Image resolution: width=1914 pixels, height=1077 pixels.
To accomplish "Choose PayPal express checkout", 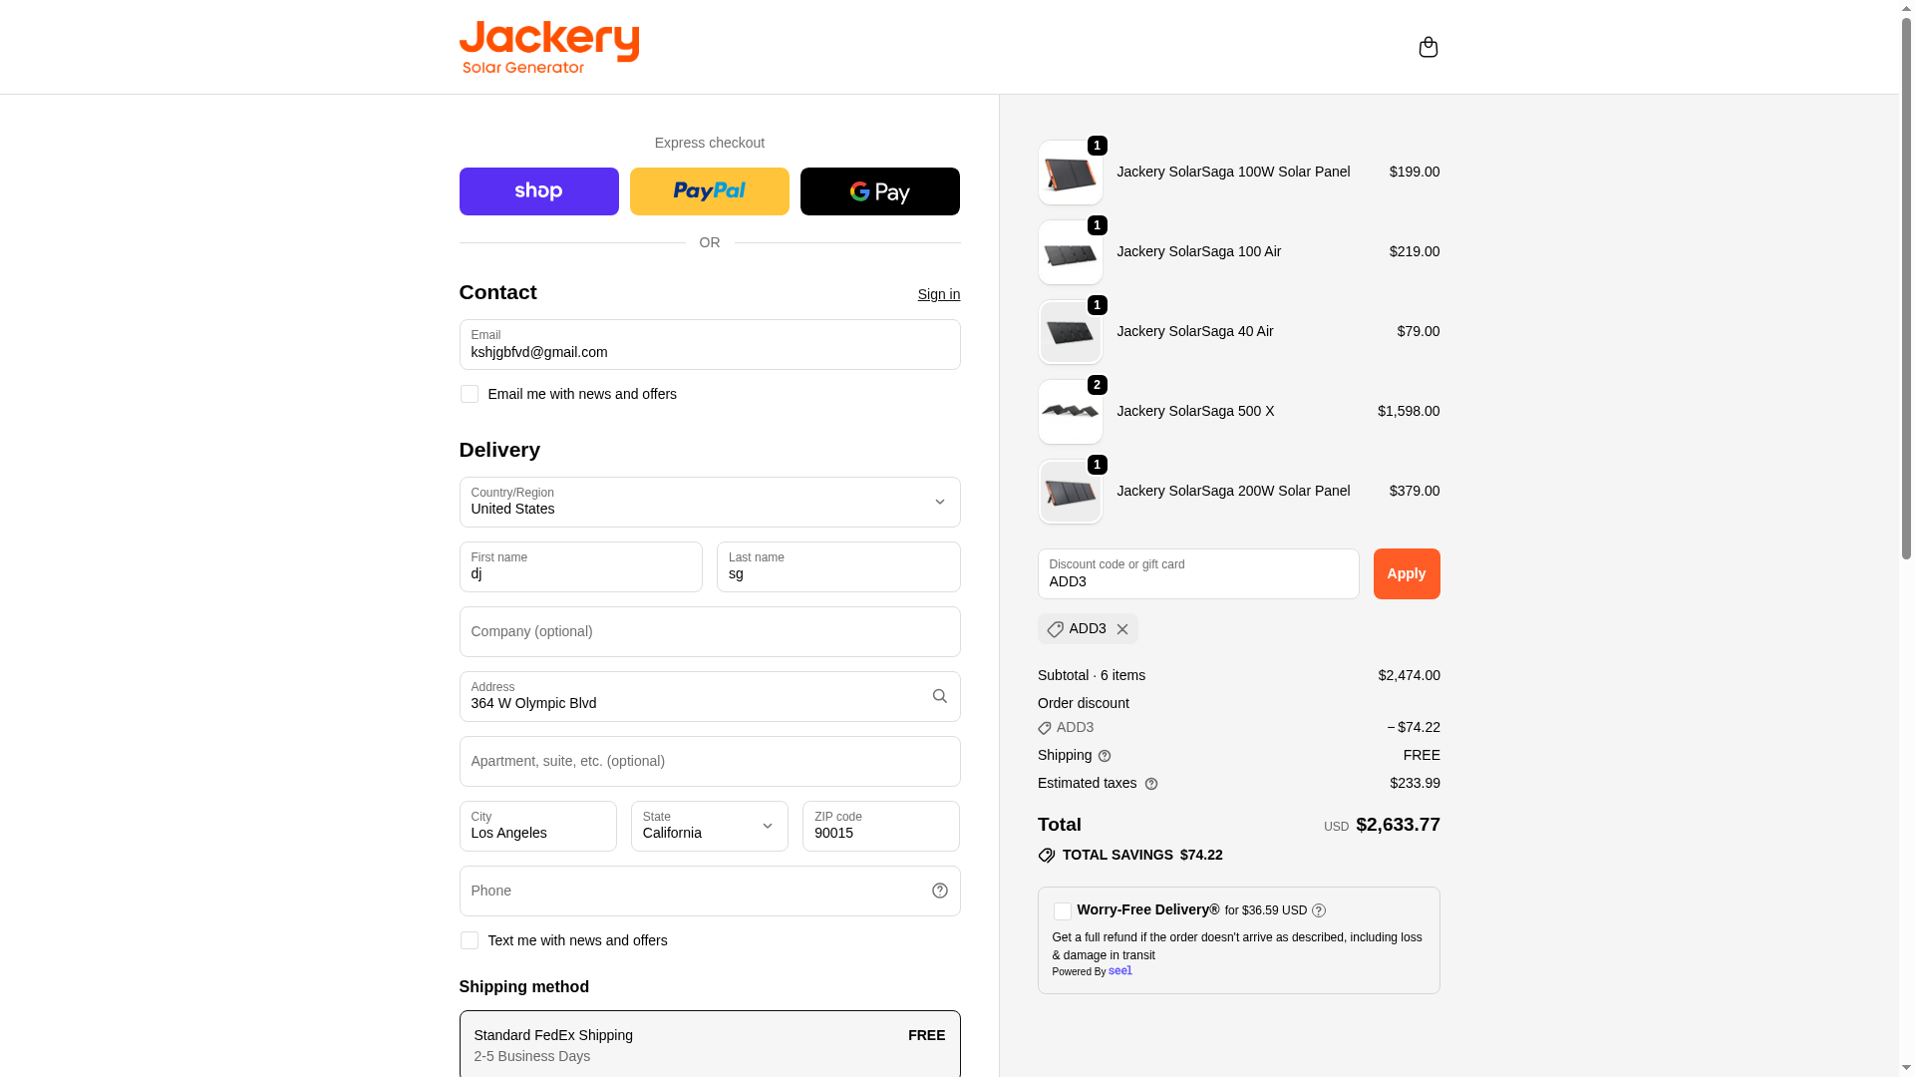I will [709, 191].
